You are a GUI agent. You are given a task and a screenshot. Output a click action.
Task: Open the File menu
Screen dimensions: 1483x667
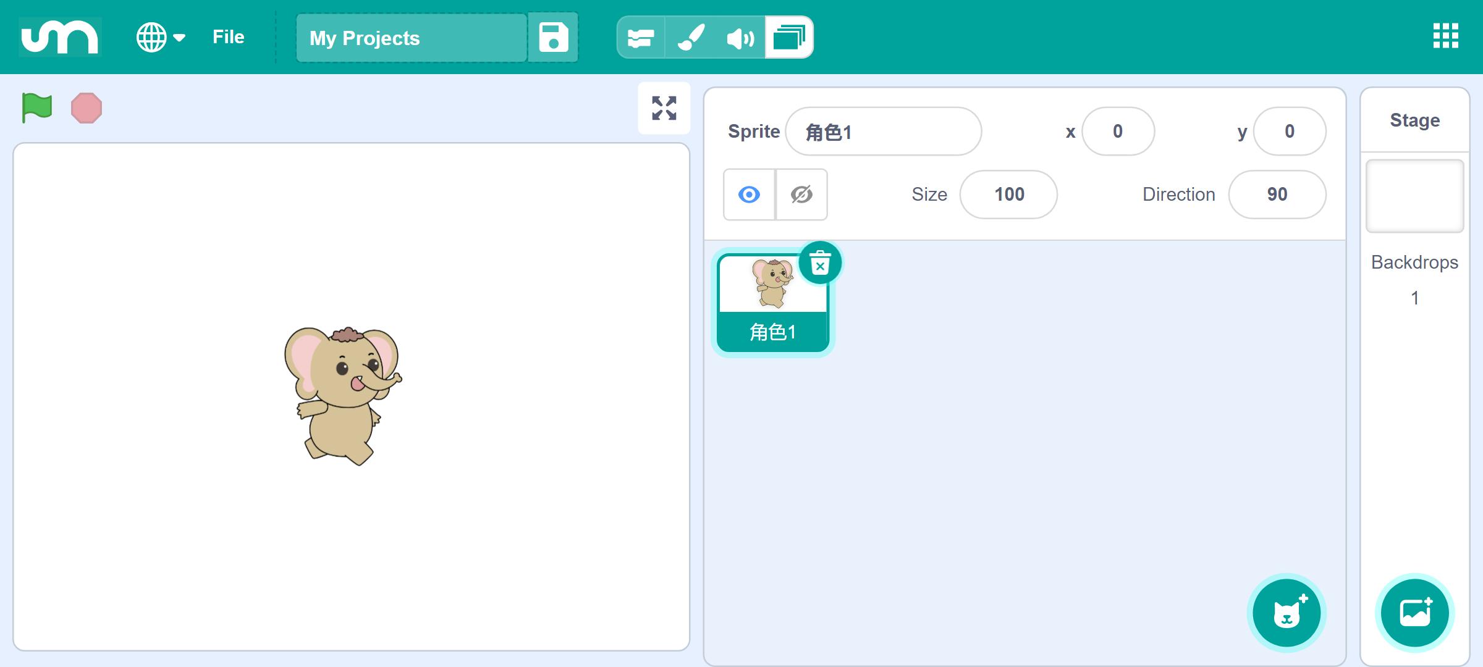coord(229,37)
